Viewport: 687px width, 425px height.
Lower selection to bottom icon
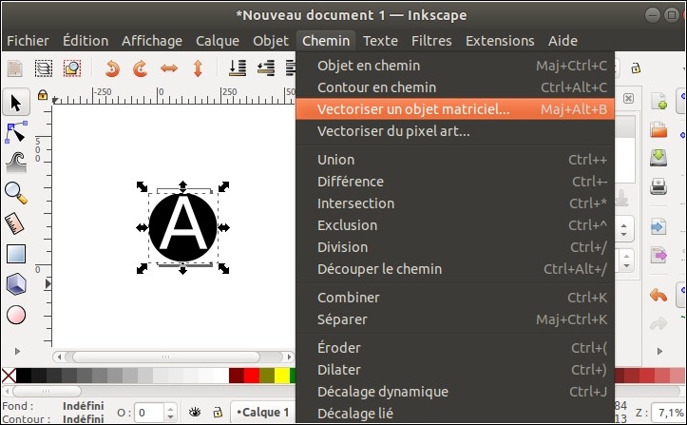[x=238, y=68]
